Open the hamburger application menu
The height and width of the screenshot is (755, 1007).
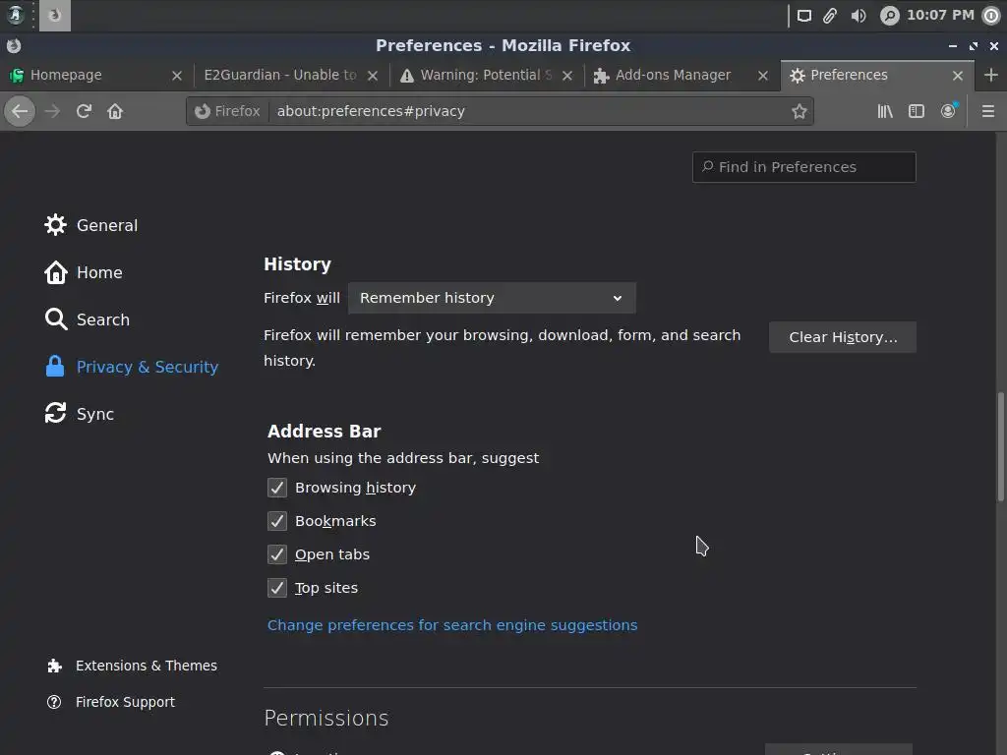[987, 111]
